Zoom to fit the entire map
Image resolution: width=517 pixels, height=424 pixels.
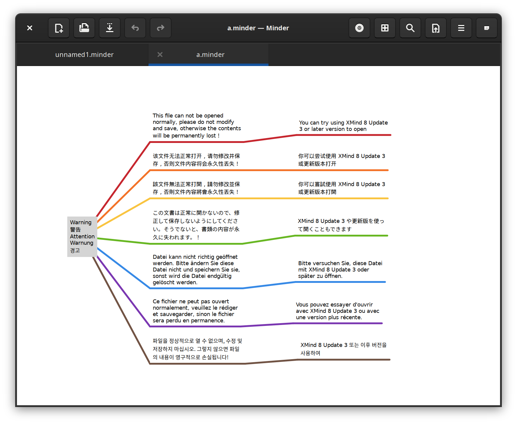click(x=385, y=28)
